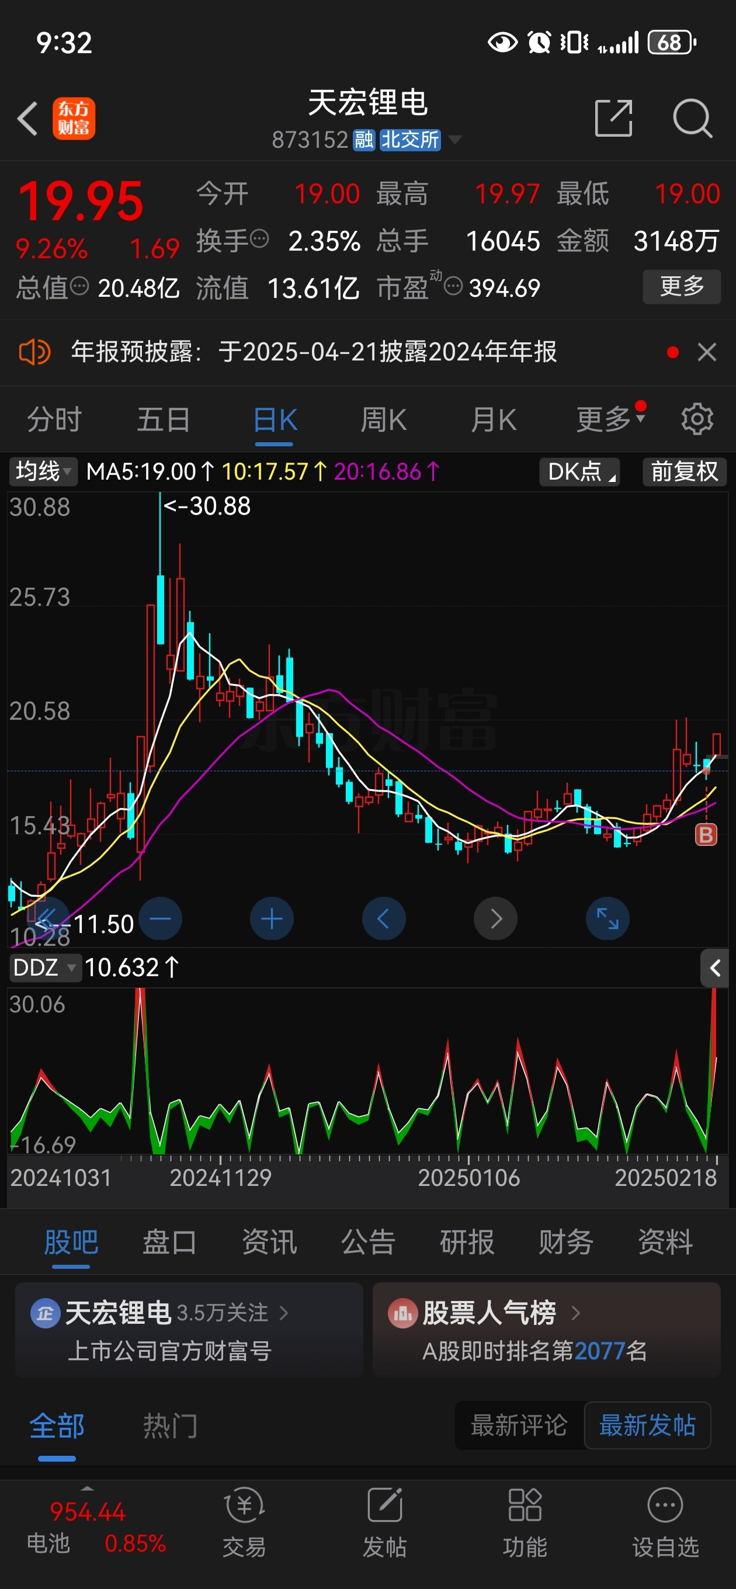
Task: Sort by 最新发帖
Action: pyautogui.click(x=647, y=1425)
